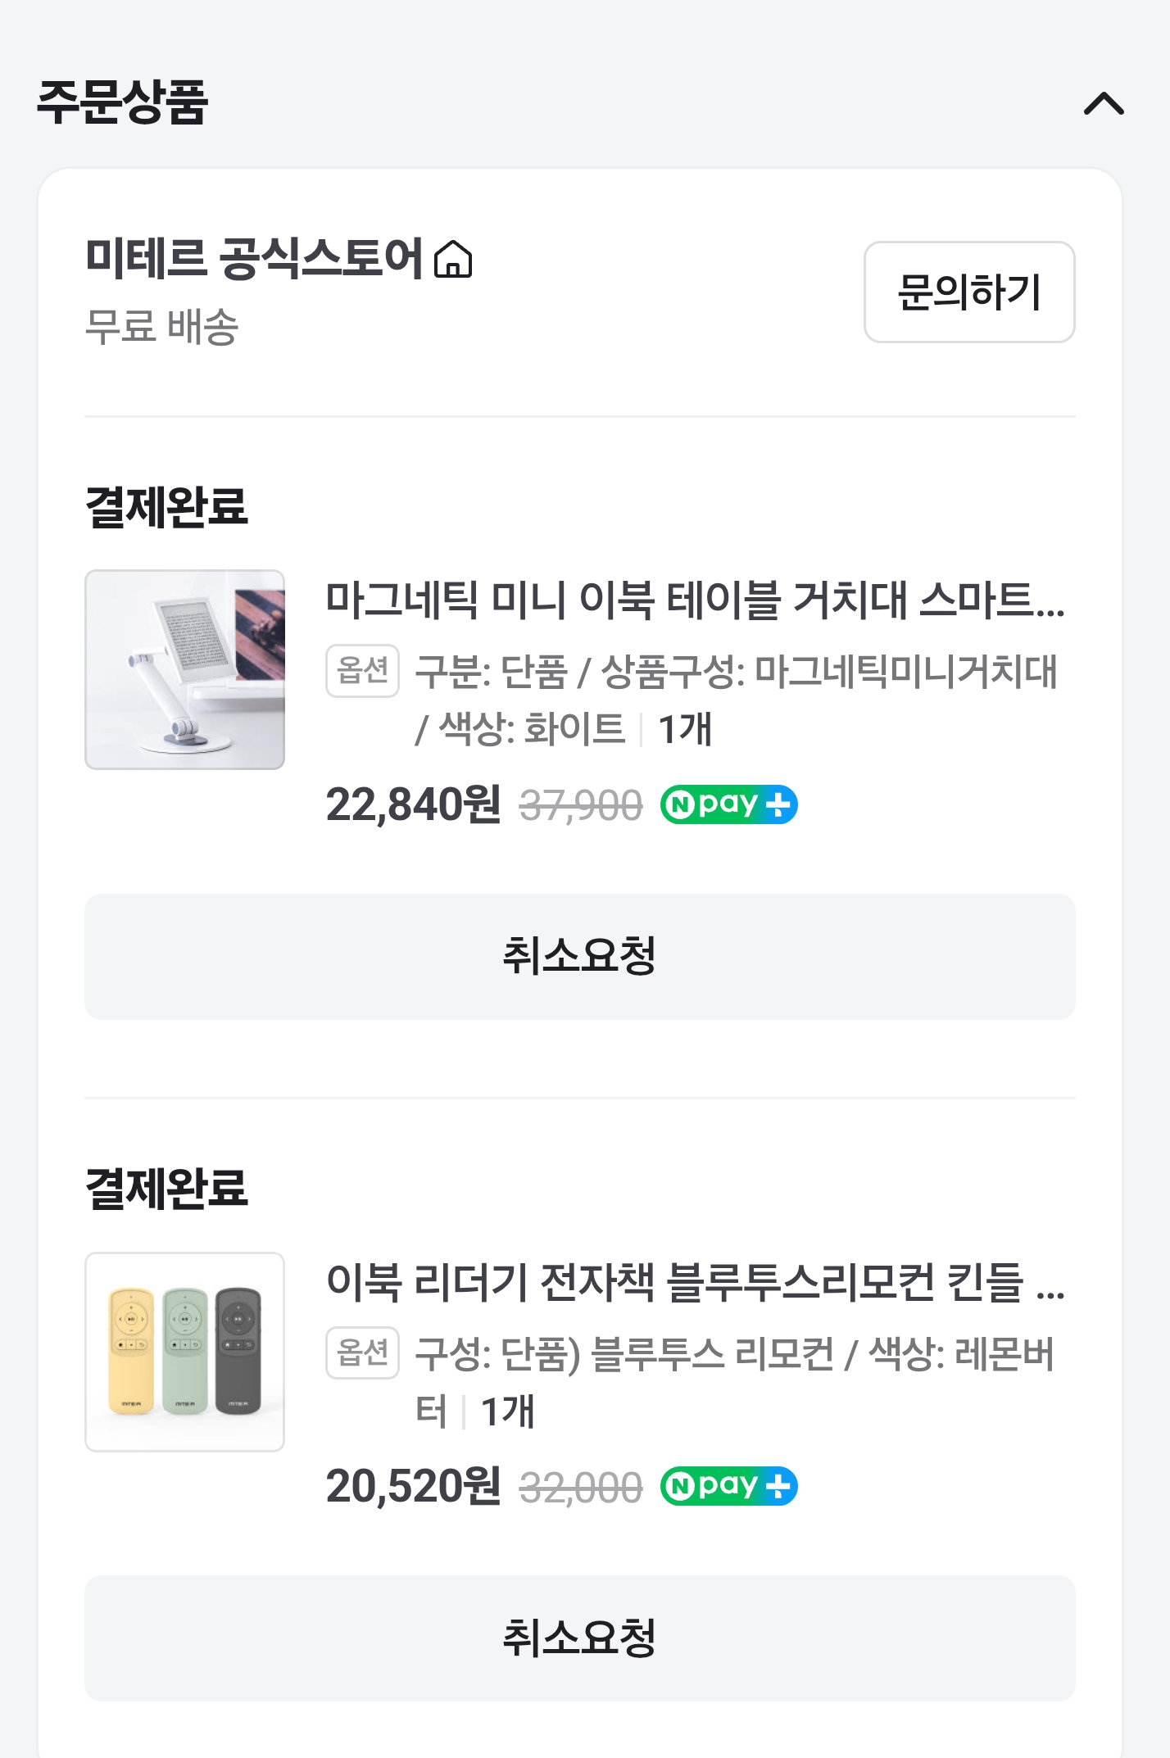View the white magnetic stand product thumbnail
Viewport: 1170px width, 1758px height.
point(185,669)
